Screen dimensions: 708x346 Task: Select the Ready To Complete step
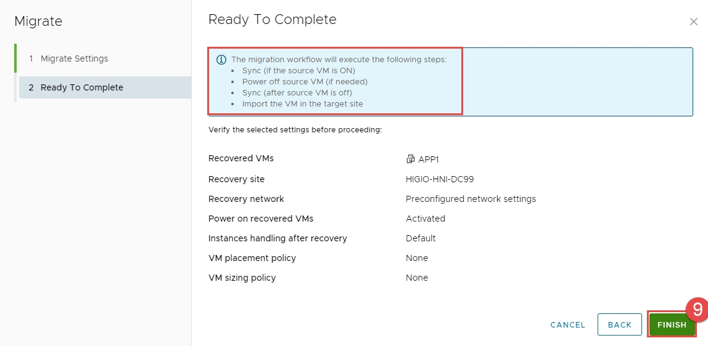(x=81, y=87)
